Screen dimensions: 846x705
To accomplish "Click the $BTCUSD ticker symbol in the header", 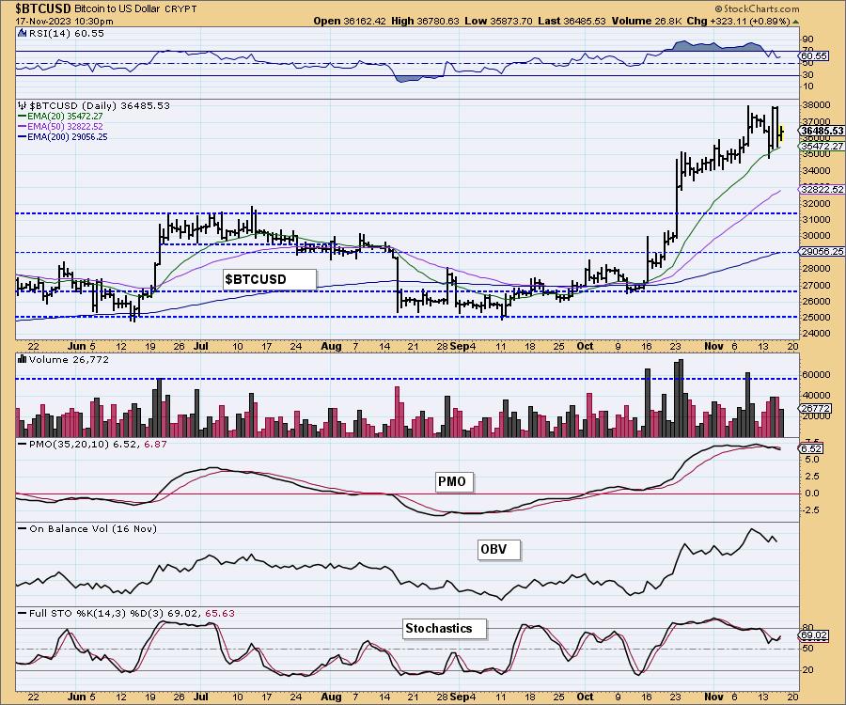I will [42, 8].
